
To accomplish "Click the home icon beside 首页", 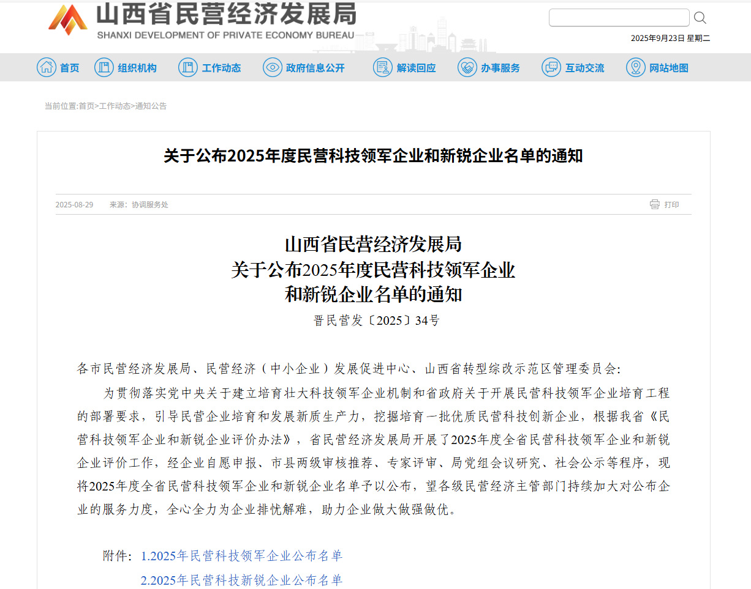I will (47, 67).
